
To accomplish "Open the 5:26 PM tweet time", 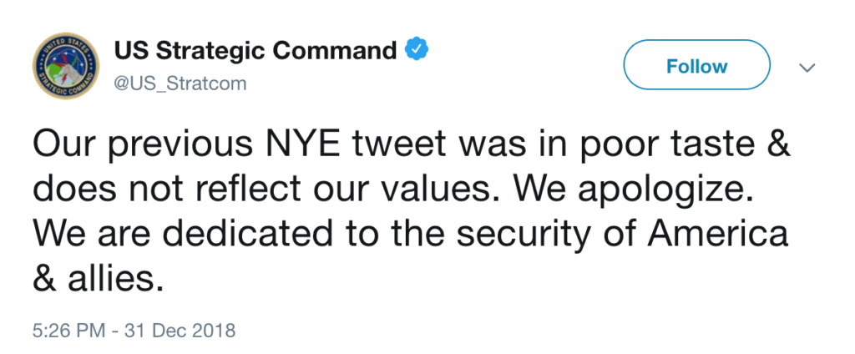I will click(68, 331).
